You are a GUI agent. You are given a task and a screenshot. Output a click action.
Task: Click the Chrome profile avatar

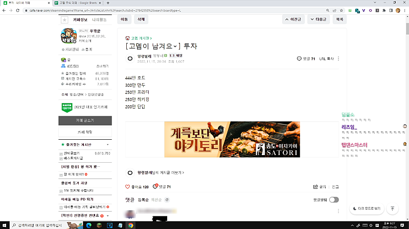pos(398,10)
